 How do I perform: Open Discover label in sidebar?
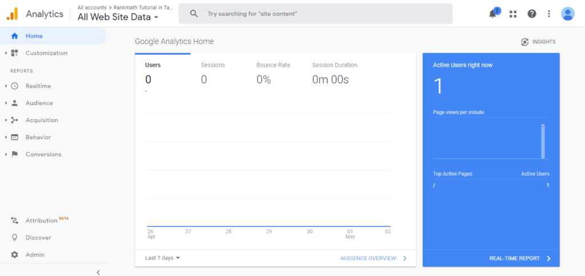pyautogui.click(x=38, y=238)
